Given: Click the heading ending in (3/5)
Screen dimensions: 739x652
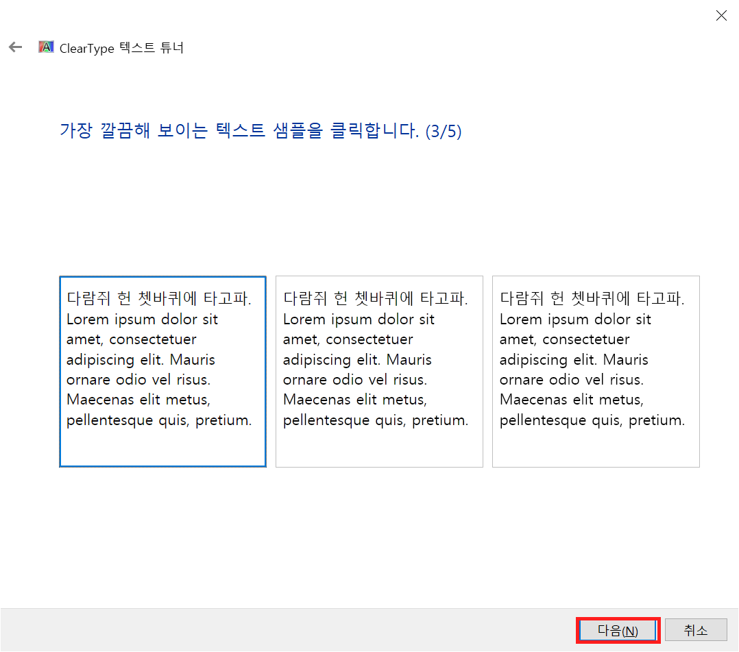Looking at the screenshot, I should (x=261, y=130).
